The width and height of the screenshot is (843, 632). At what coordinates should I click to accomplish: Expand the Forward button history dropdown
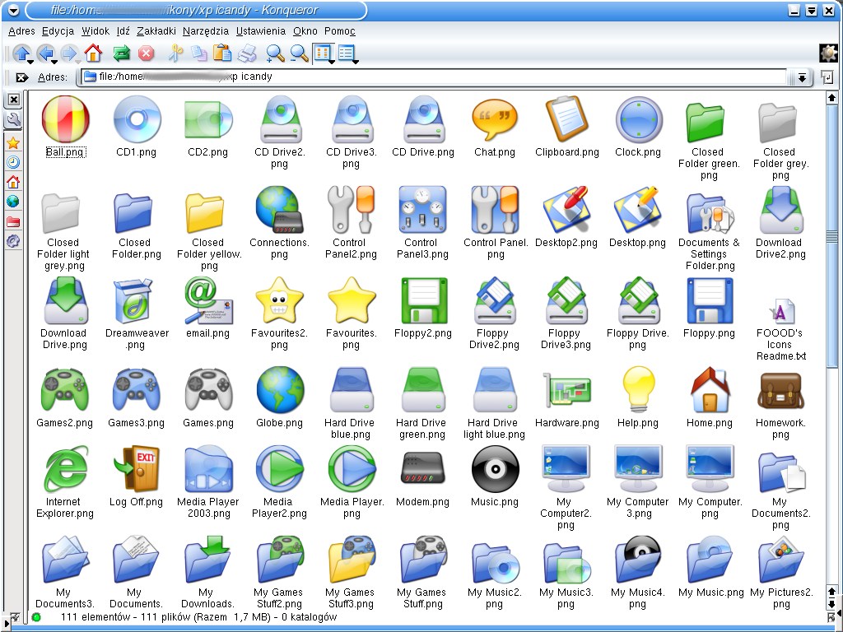[78, 61]
